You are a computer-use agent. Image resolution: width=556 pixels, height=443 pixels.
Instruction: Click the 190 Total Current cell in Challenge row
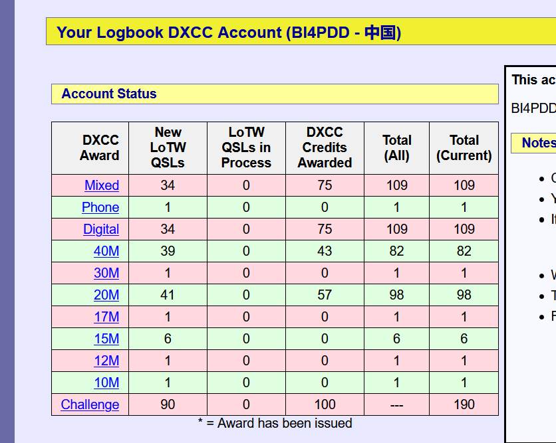tap(464, 404)
